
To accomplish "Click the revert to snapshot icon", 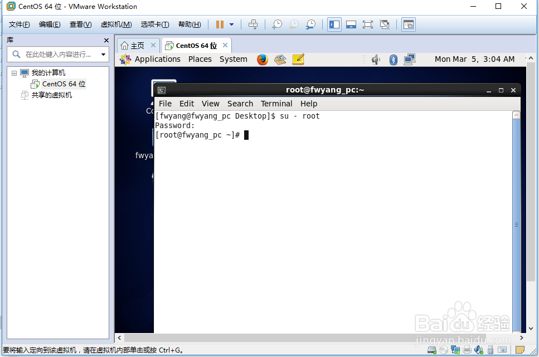I will pyautogui.click(x=294, y=25).
